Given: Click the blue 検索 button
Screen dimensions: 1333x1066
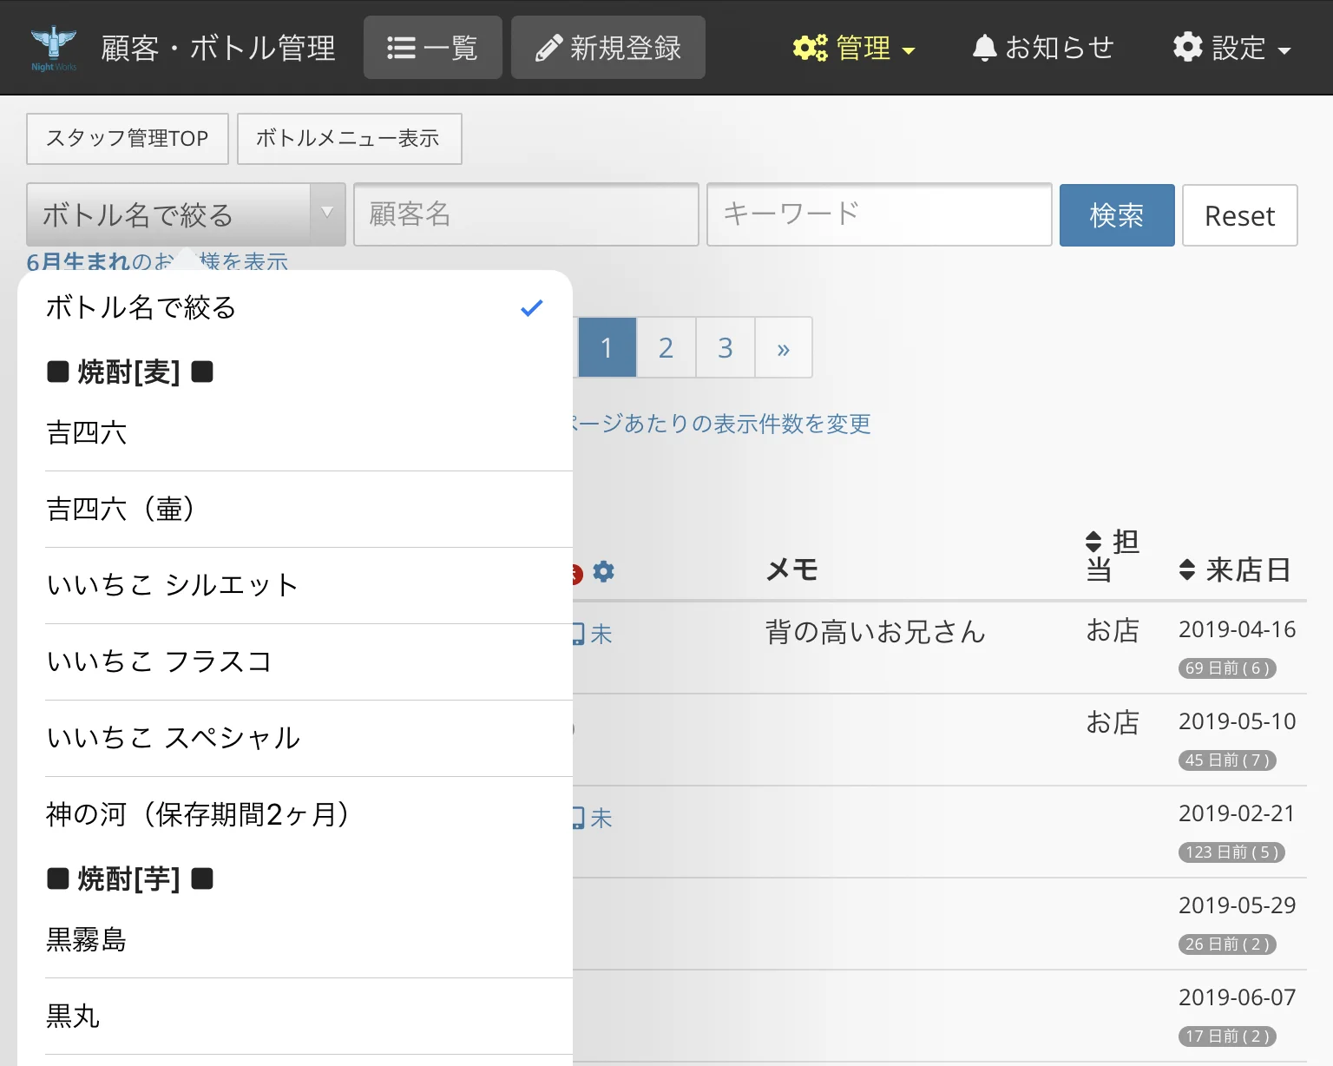Looking at the screenshot, I should [1117, 215].
